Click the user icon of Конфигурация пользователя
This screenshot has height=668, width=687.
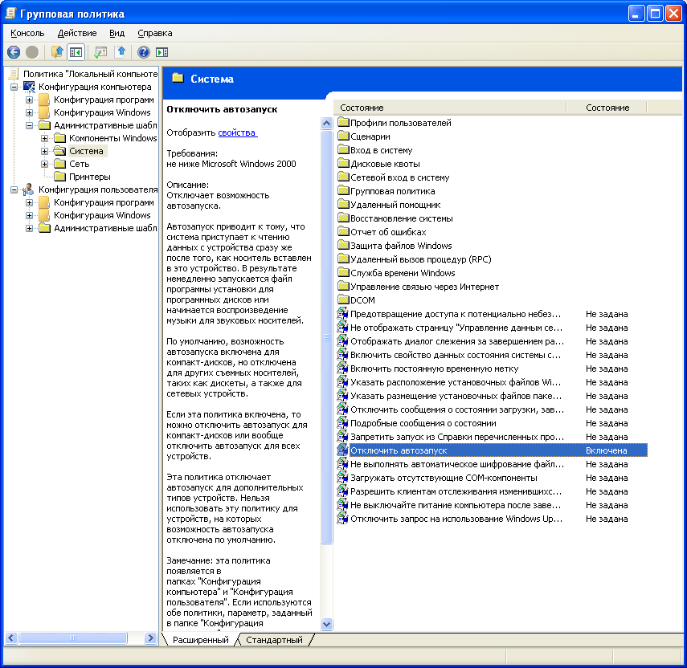(x=29, y=189)
